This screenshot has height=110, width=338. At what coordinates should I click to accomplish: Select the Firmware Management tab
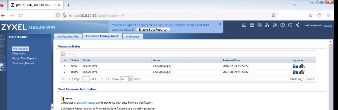(102, 36)
